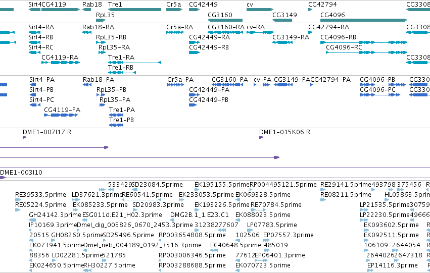Select the Tre1-RA transcript
Image resolution: width=430 pixels, height=273 pixels.
134,63
